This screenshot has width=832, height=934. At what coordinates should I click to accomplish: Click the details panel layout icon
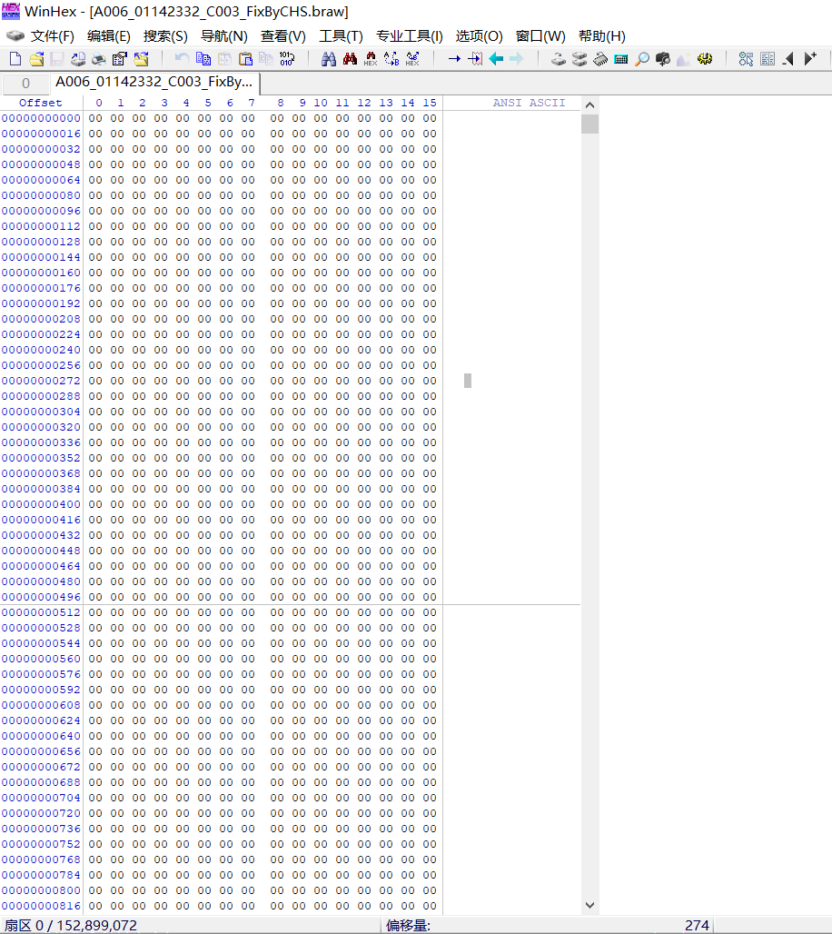768,58
